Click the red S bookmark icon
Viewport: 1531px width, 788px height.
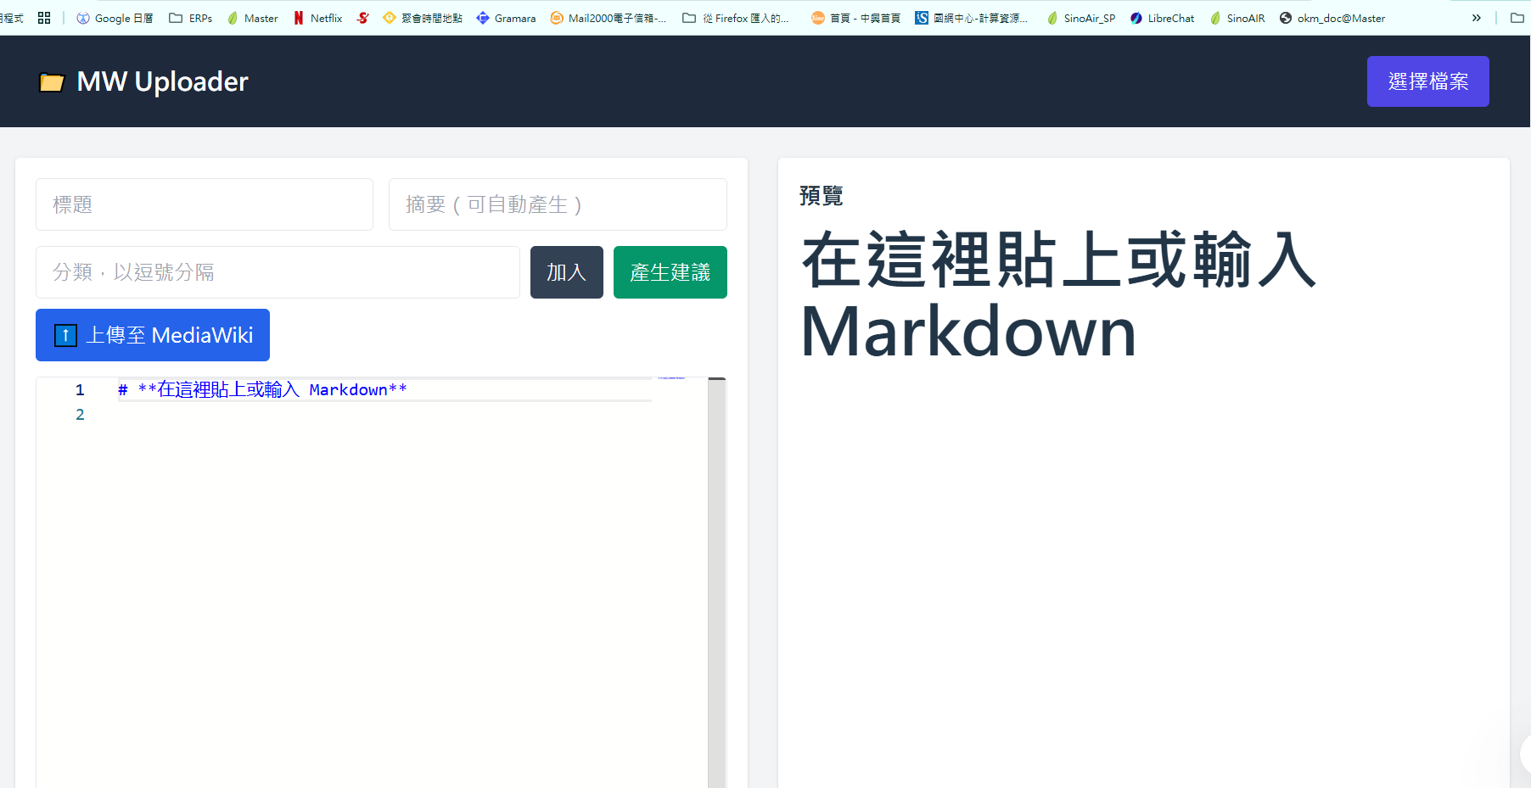pos(362,18)
